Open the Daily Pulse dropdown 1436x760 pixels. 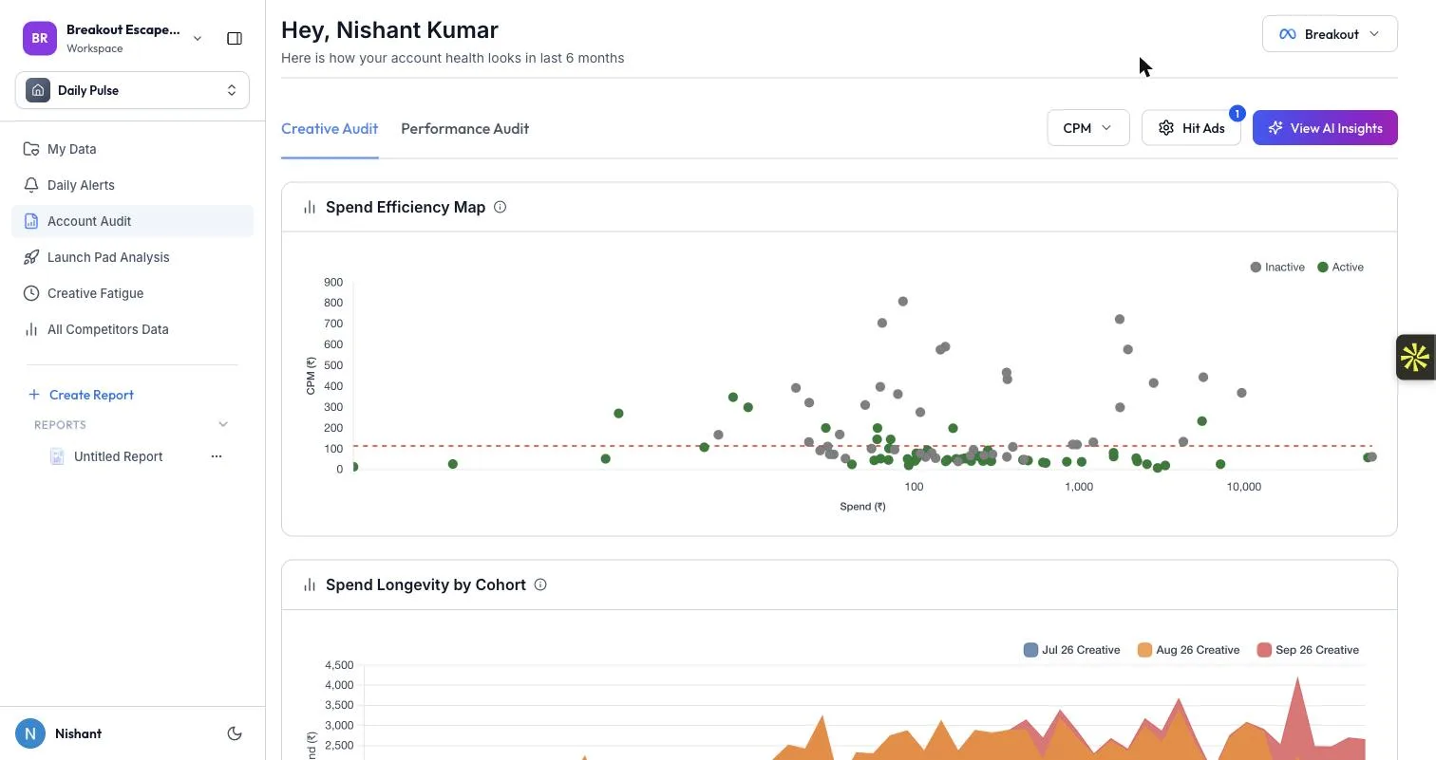(132, 90)
